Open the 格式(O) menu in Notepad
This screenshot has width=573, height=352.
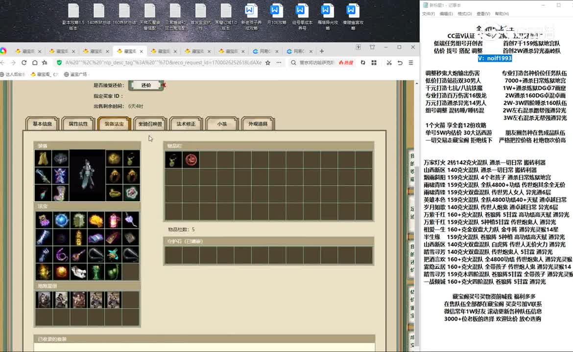464,14
